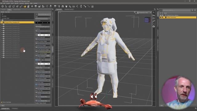Click the Glossy Layered Weight slider
197x111 pixels.
[x=44, y=55]
